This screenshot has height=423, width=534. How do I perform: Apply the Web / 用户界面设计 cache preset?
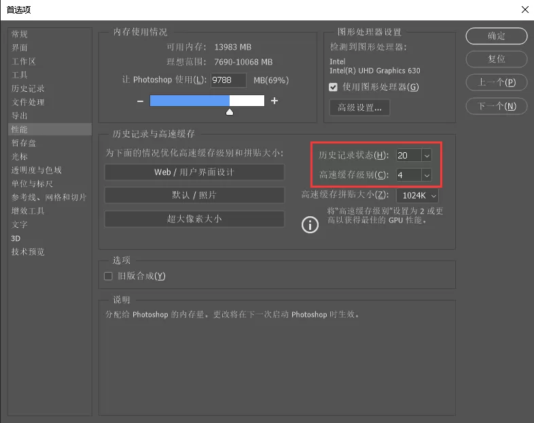[x=194, y=172]
